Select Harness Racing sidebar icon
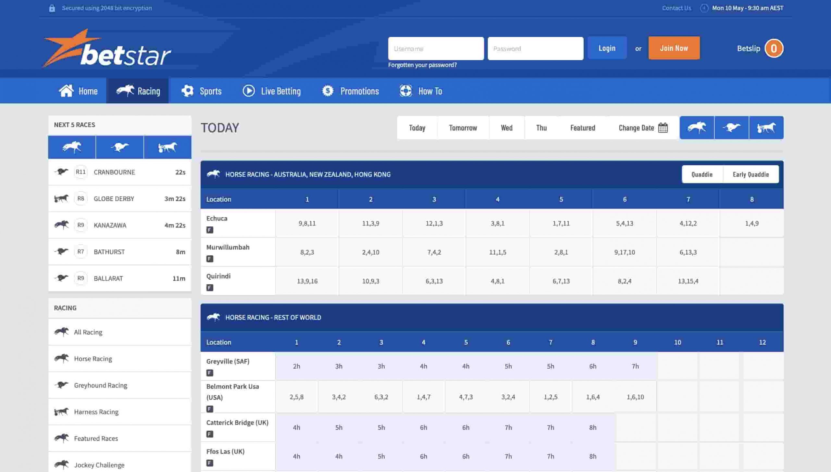This screenshot has width=831, height=472. (62, 412)
